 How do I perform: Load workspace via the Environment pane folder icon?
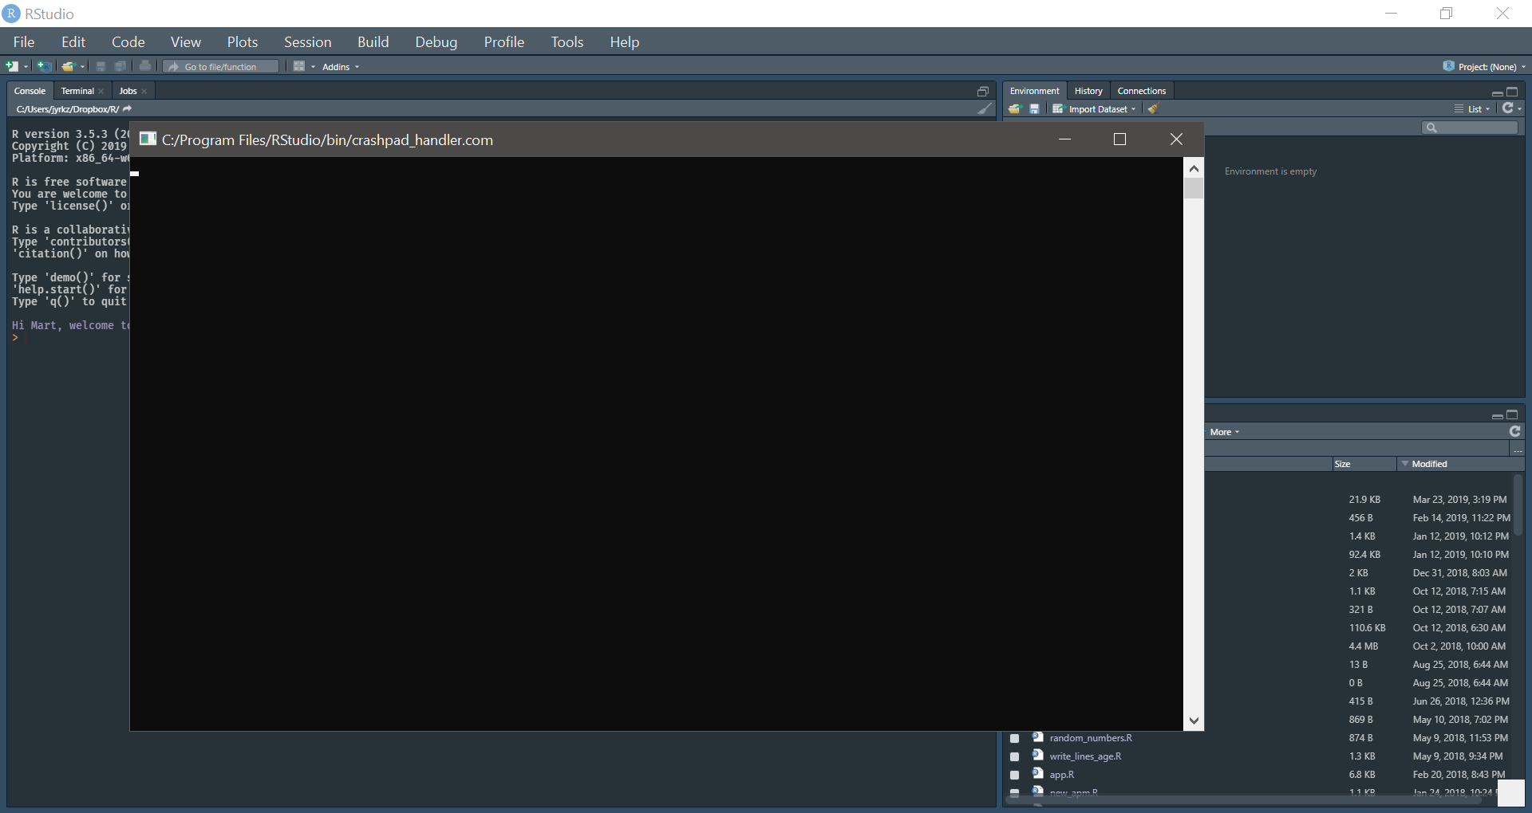[x=1013, y=108]
